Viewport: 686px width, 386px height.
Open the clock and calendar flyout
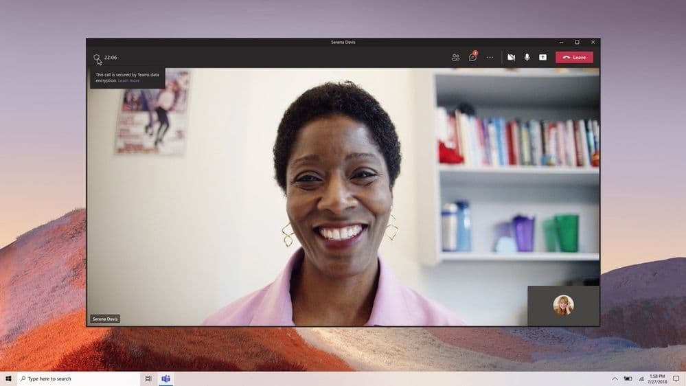(657, 379)
